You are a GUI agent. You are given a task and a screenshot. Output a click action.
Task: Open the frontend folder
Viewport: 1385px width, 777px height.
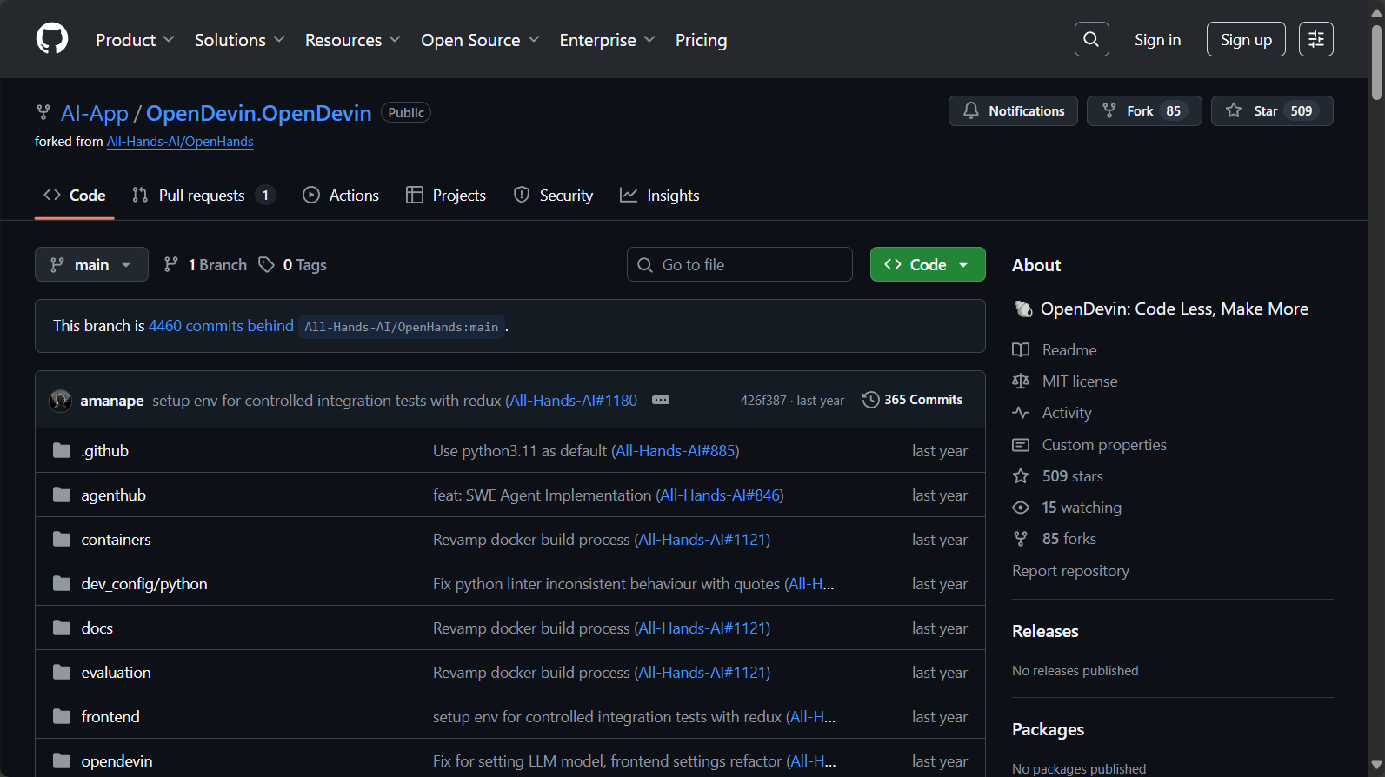(110, 717)
